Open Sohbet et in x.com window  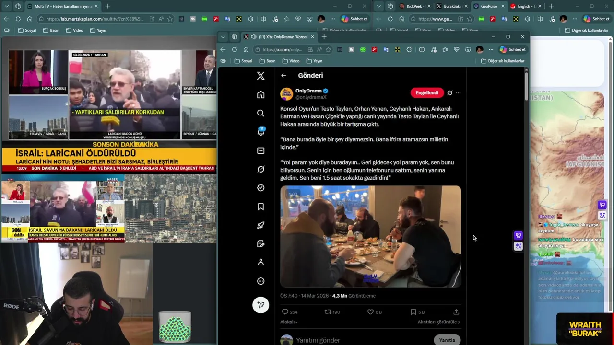point(512,50)
